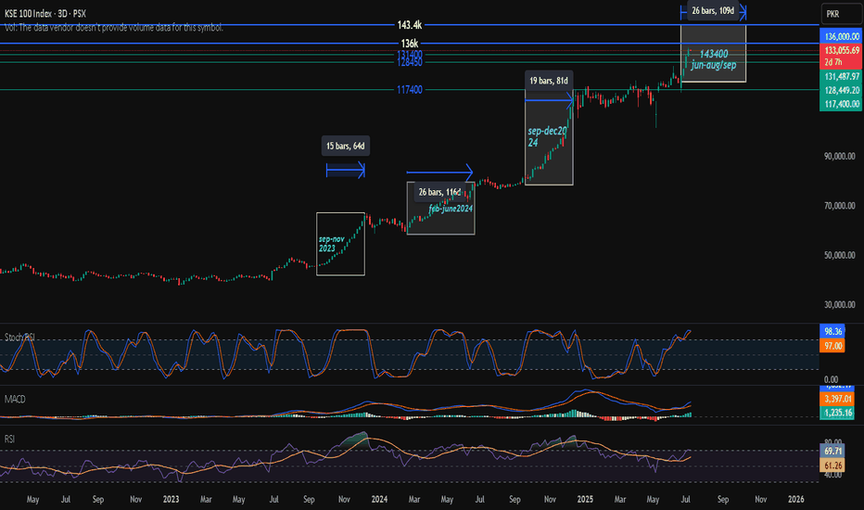The image size is (864, 510).
Task: Click the 97.00 Stoch RSI value label
Action: (x=832, y=346)
